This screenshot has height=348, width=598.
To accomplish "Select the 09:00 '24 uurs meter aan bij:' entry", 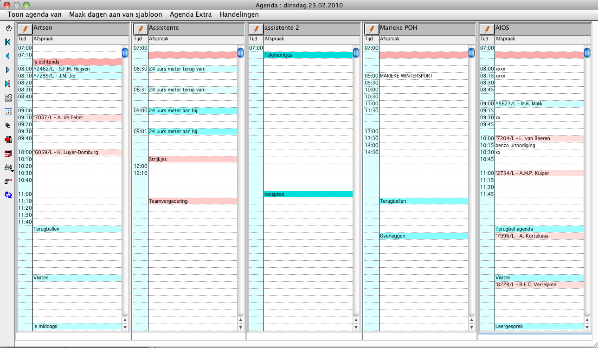I will click(x=193, y=110).
